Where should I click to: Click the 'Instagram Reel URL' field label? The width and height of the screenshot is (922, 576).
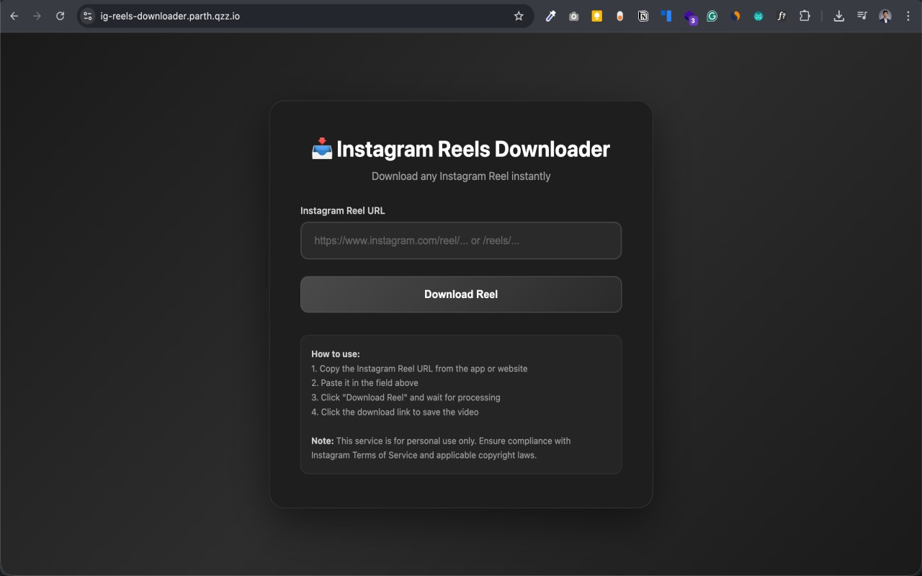coord(343,211)
